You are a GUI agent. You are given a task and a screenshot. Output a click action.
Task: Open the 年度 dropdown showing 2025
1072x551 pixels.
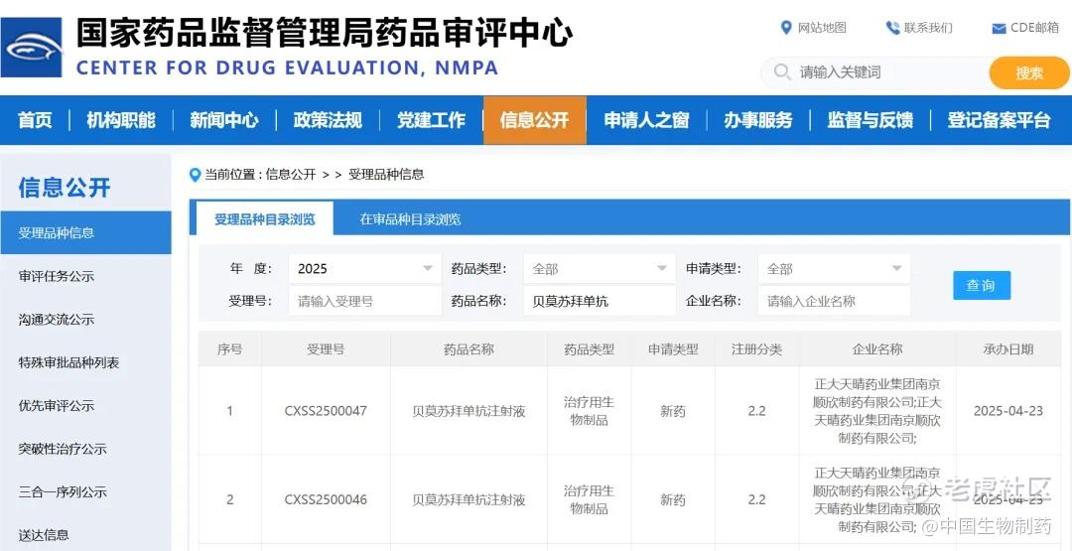[365, 269]
